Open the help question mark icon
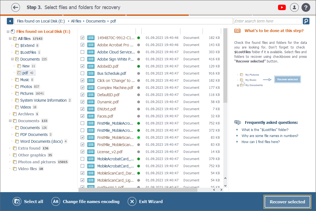The width and height of the screenshot is (316, 211). (x=306, y=7)
